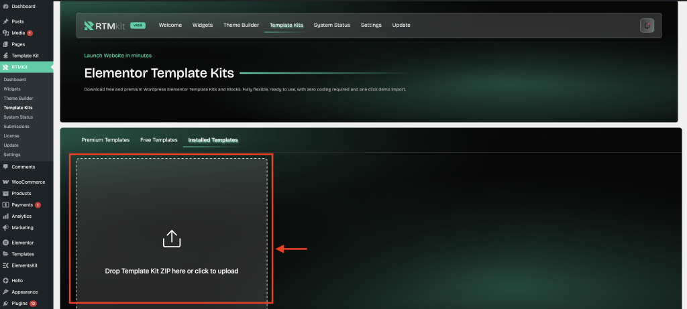This screenshot has width=687, height=309.
Task: Click the Comments bubble icon
Action: click(x=5, y=167)
